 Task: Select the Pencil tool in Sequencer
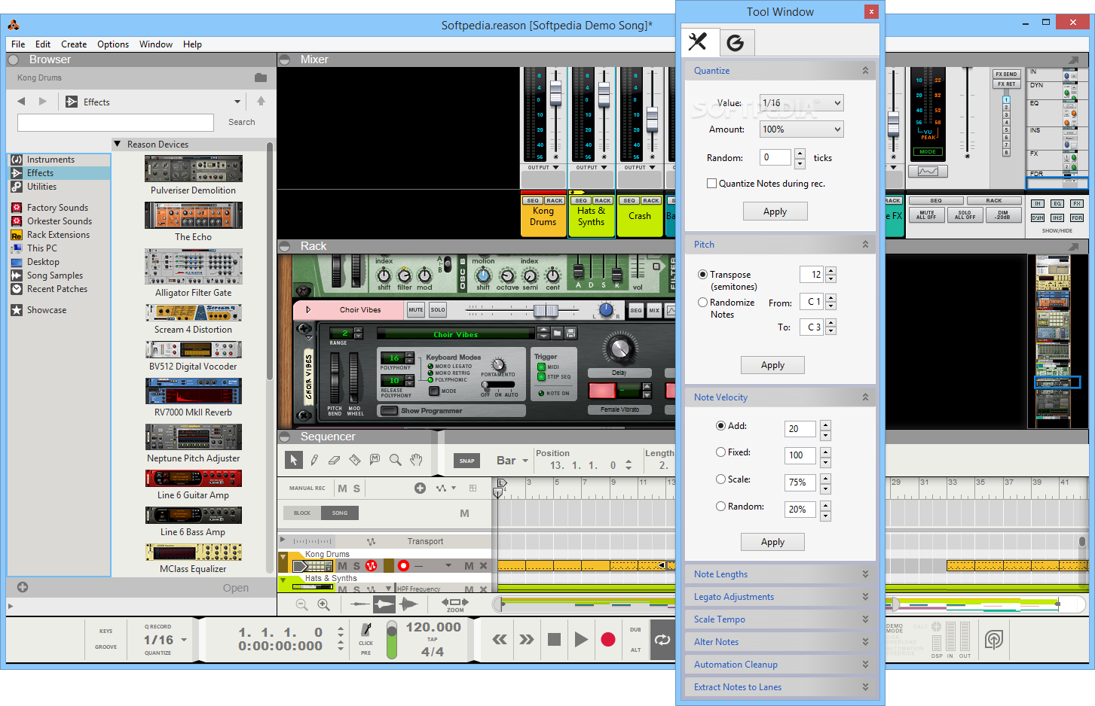[x=314, y=460]
